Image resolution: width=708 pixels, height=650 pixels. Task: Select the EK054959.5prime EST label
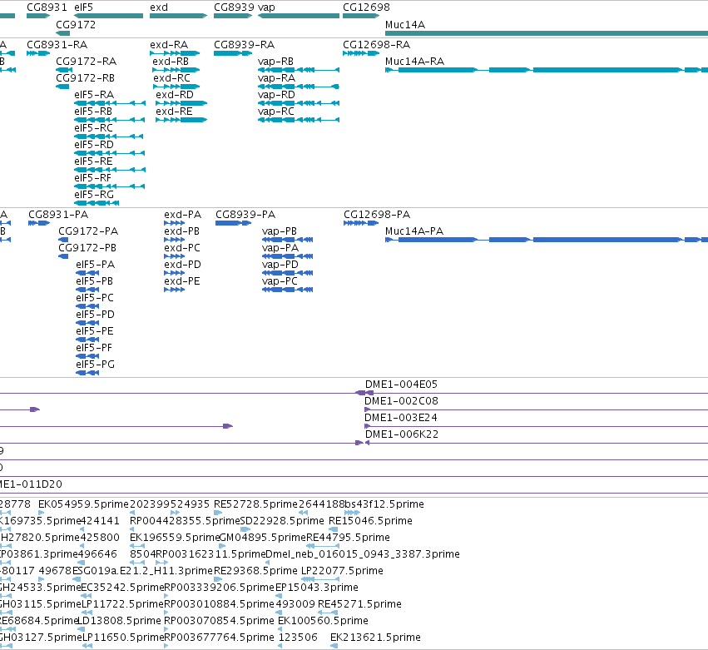(83, 504)
